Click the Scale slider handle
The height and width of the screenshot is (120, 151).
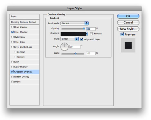75,53
